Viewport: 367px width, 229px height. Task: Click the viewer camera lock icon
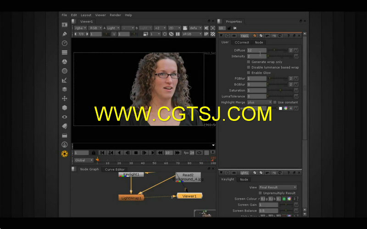click(185, 28)
